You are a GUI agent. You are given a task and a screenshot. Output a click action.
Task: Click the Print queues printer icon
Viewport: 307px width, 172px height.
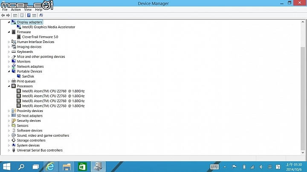point(14,81)
